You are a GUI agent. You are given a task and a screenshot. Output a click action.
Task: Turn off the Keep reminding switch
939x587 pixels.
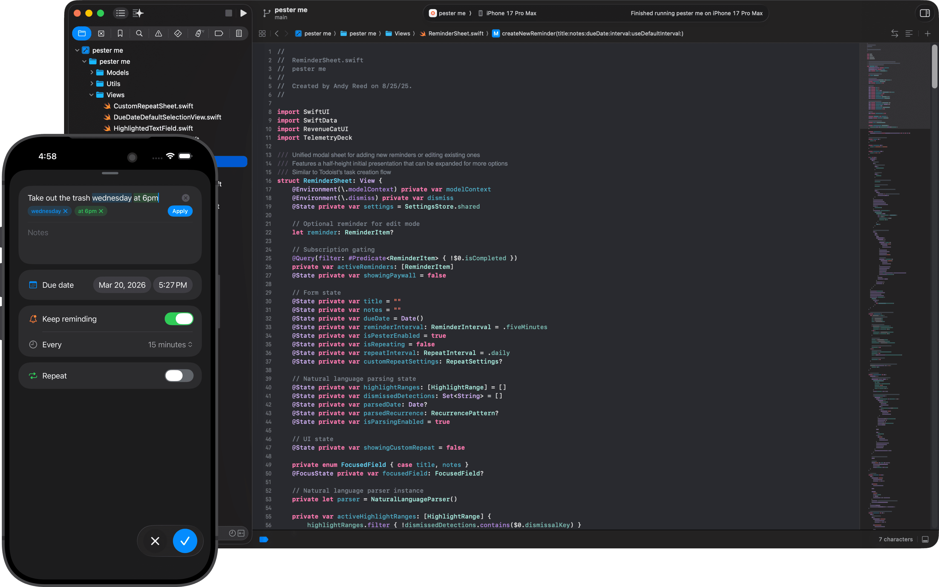(178, 319)
